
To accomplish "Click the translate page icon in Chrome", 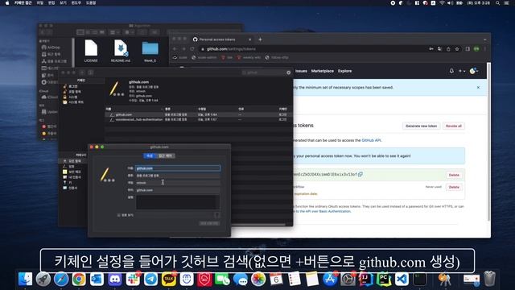I will [439, 49].
